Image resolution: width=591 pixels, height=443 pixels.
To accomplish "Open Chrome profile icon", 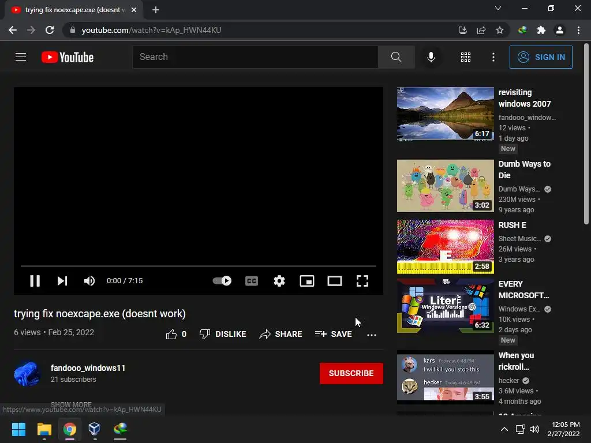I will pyautogui.click(x=560, y=30).
